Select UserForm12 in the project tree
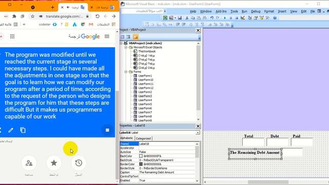The width and height of the screenshot is (329, 185). click(145, 88)
